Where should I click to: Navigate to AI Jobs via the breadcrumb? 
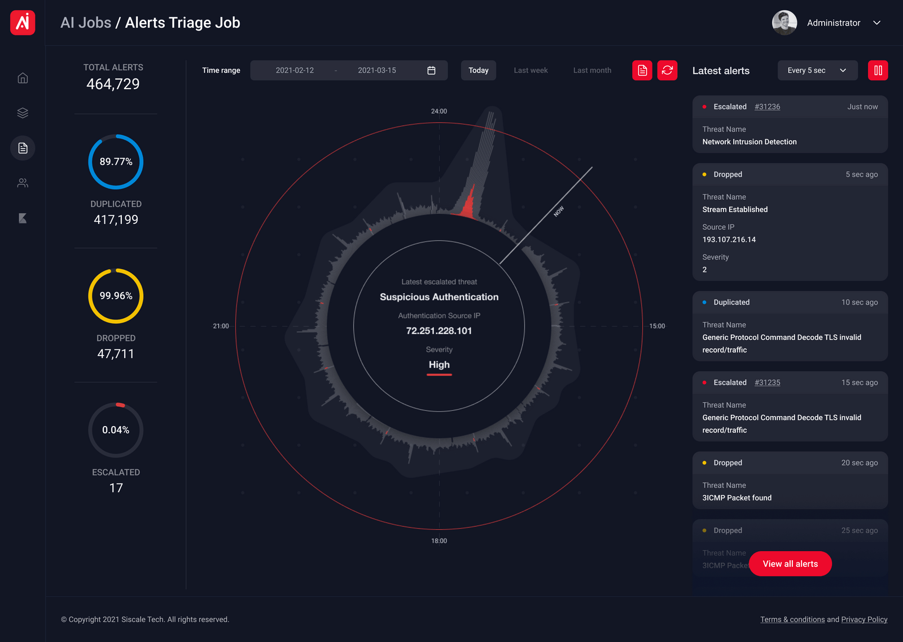coord(85,23)
